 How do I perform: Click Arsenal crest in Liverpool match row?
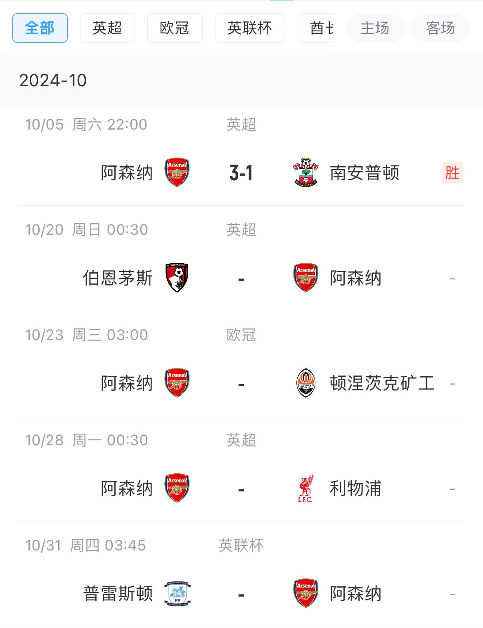pyautogui.click(x=177, y=488)
